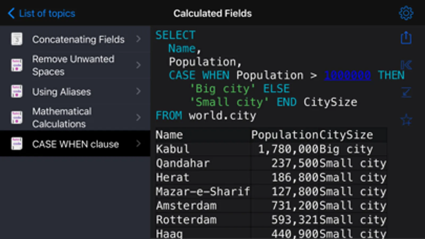Tap the icon next to Using Aliases

16,91
